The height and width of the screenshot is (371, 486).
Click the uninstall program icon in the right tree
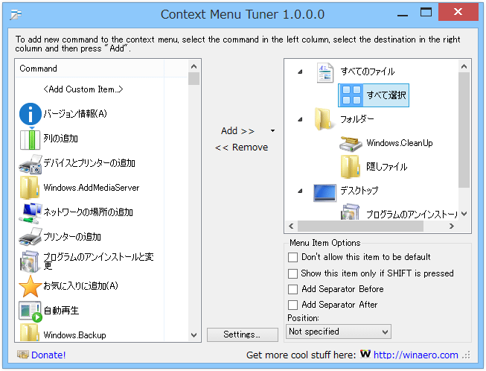pyautogui.click(x=350, y=212)
